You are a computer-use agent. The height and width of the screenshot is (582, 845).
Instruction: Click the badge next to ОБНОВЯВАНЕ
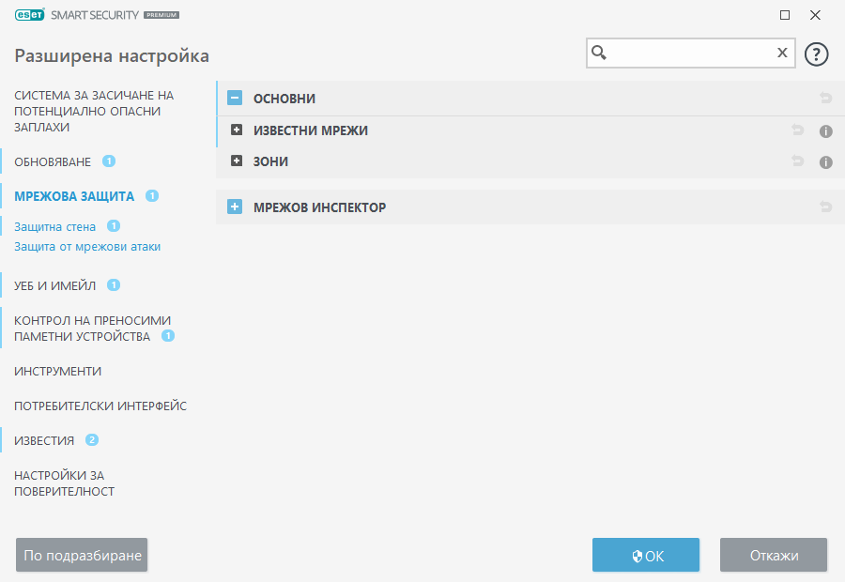[x=109, y=161]
